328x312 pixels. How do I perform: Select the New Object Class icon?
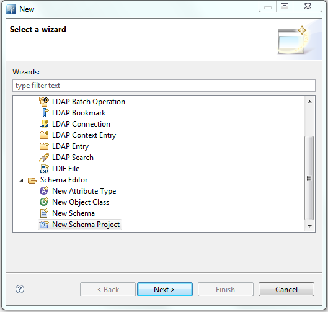click(44, 202)
